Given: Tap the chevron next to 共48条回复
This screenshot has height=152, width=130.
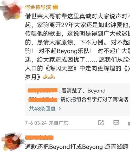Looking at the screenshot, I should (60, 109).
